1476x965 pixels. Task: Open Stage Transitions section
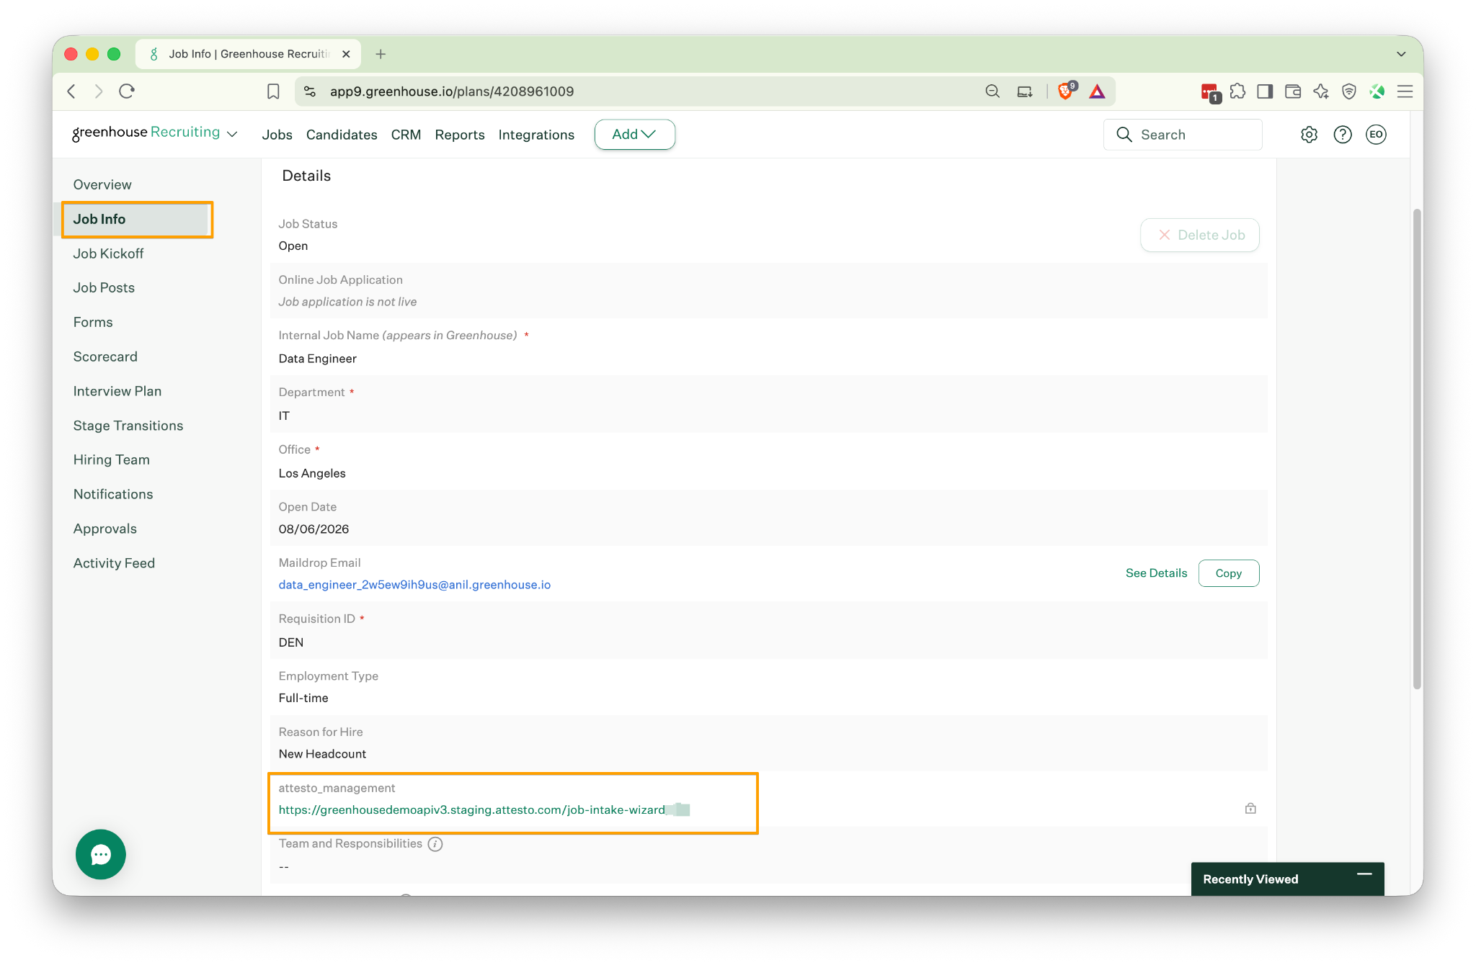coord(128,426)
